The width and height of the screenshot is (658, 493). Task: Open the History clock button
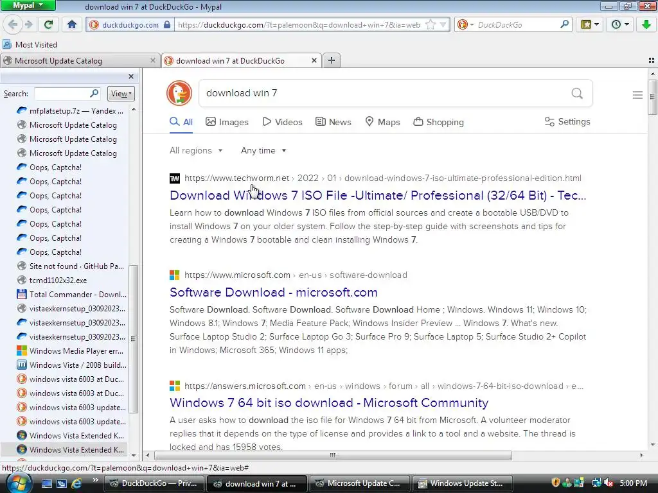point(619,24)
